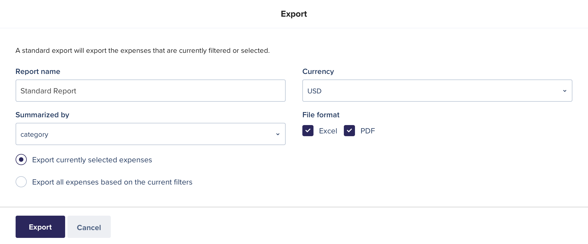The width and height of the screenshot is (588, 244).
Task: Uncheck the Excel file format checkbox
Action: pos(308,131)
